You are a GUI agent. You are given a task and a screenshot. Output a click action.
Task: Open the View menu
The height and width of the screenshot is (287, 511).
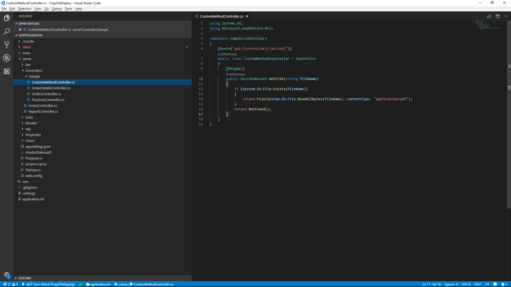(38, 9)
